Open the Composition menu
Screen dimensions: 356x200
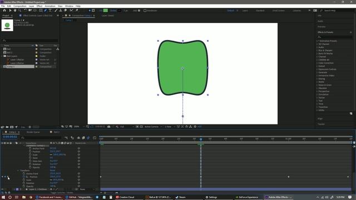click(x=20, y=6)
